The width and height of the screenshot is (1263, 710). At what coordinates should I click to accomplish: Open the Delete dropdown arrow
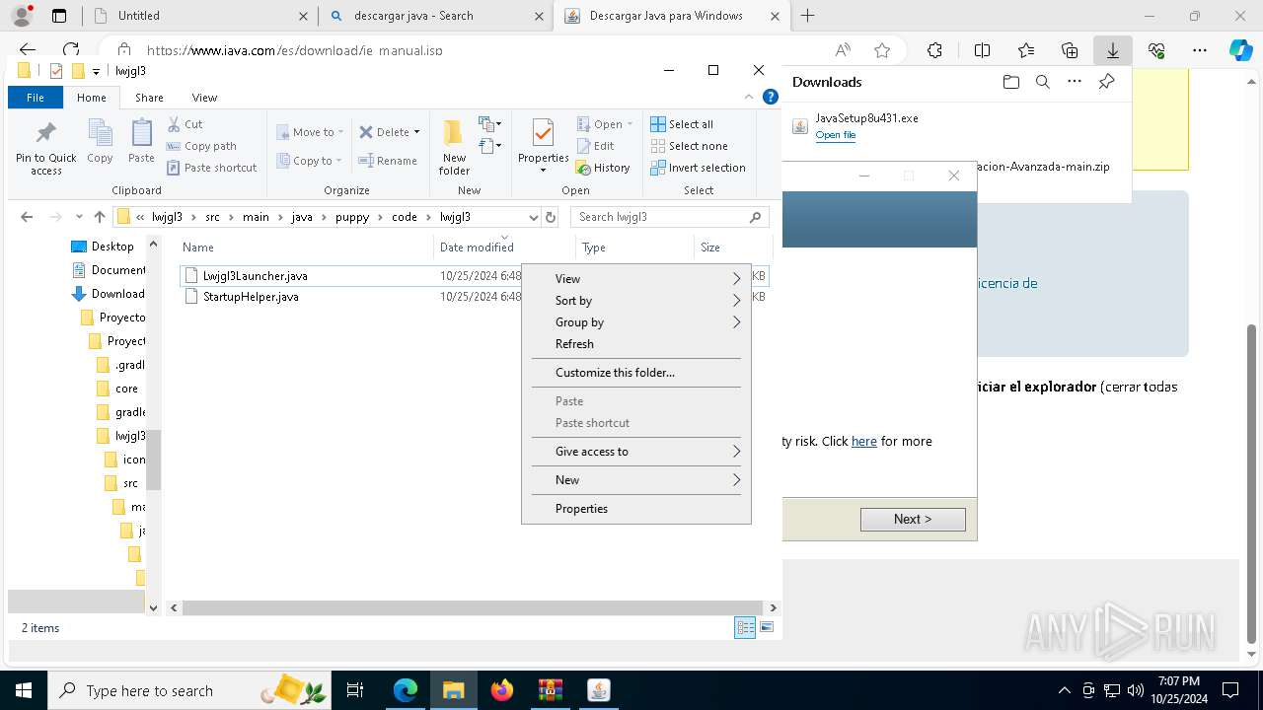[416, 132]
